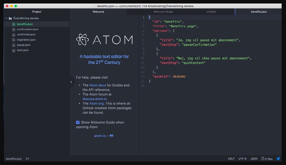Minimize the window with the yellow button
This screenshot has width=286, height=165.
click(11, 6)
